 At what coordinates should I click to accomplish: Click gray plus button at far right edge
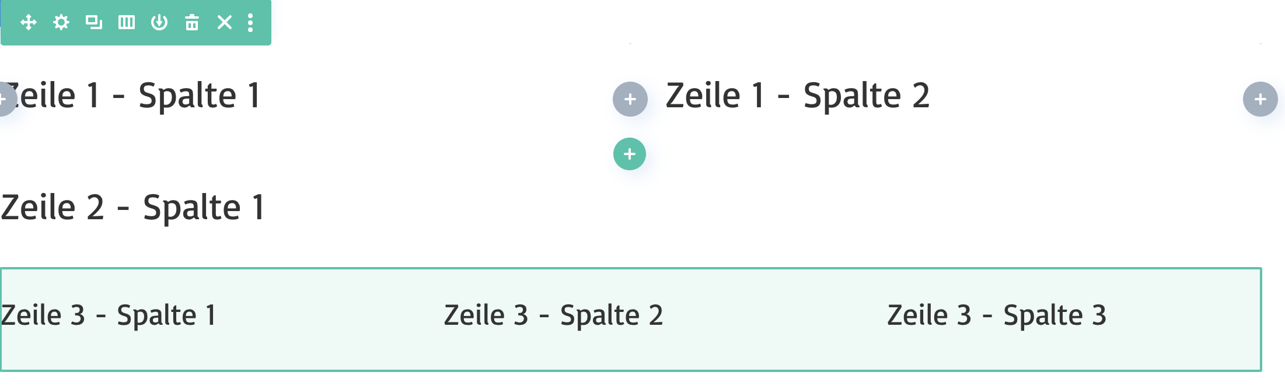click(1260, 99)
